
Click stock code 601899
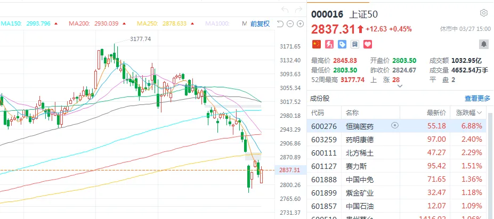[x=324, y=193]
